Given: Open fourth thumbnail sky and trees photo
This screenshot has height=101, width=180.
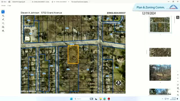Looking at the screenshot, I should click(160, 92).
